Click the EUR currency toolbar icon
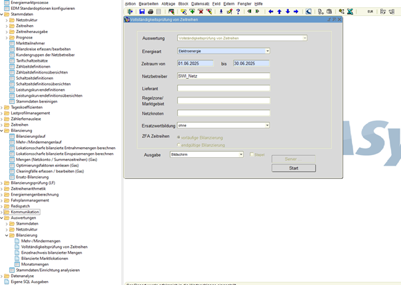The height and width of the screenshot is (285, 401). point(370,11)
